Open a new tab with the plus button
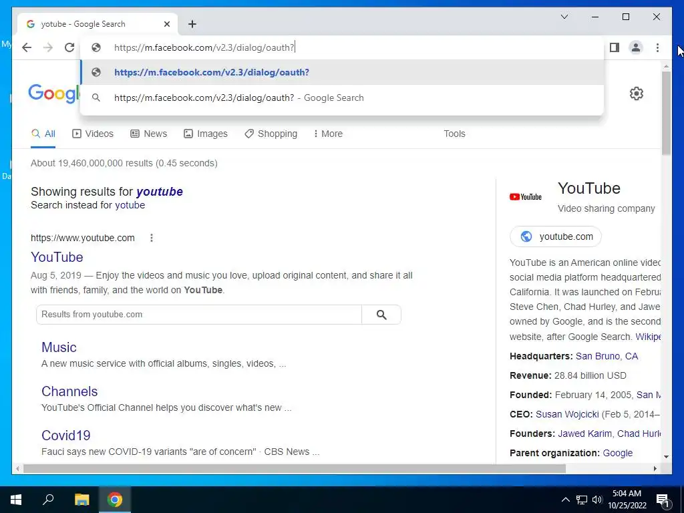The width and height of the screenshot is (684, 513). (192, 24)
